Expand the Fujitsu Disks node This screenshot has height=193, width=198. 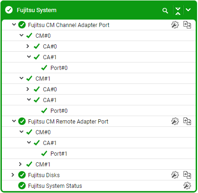(13, 175)
